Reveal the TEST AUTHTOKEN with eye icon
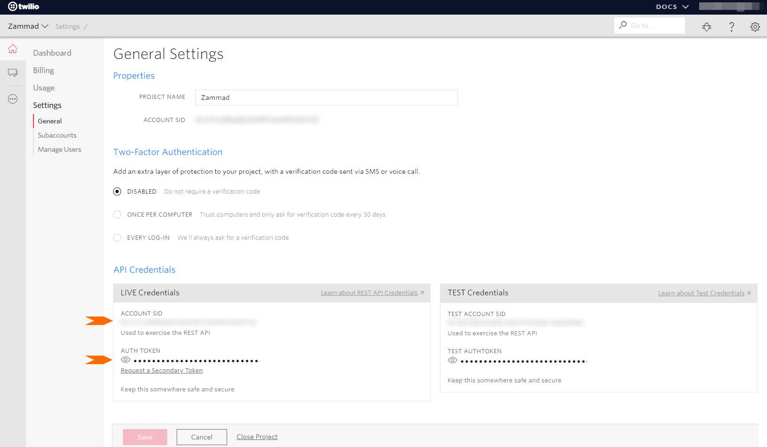Viewport: 767px width, 447px height. coord(452,360)
